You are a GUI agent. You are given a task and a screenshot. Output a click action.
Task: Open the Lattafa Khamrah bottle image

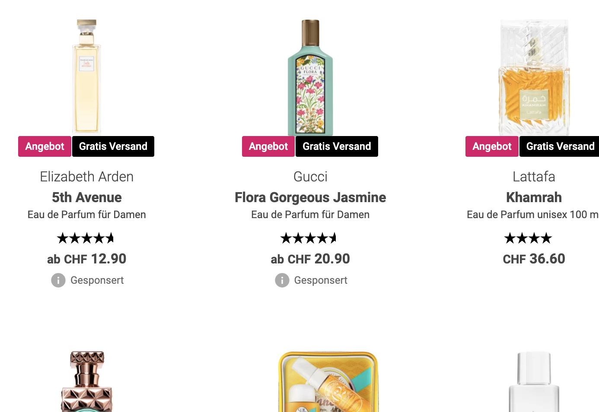coord(534,77)
